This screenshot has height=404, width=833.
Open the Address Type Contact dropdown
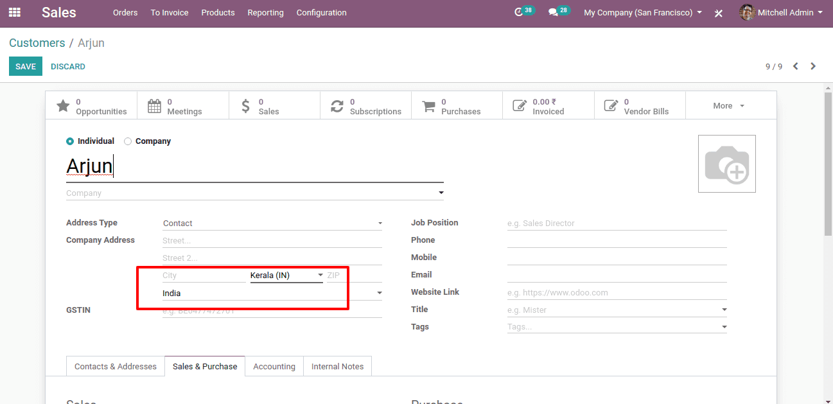pos(272,223)
